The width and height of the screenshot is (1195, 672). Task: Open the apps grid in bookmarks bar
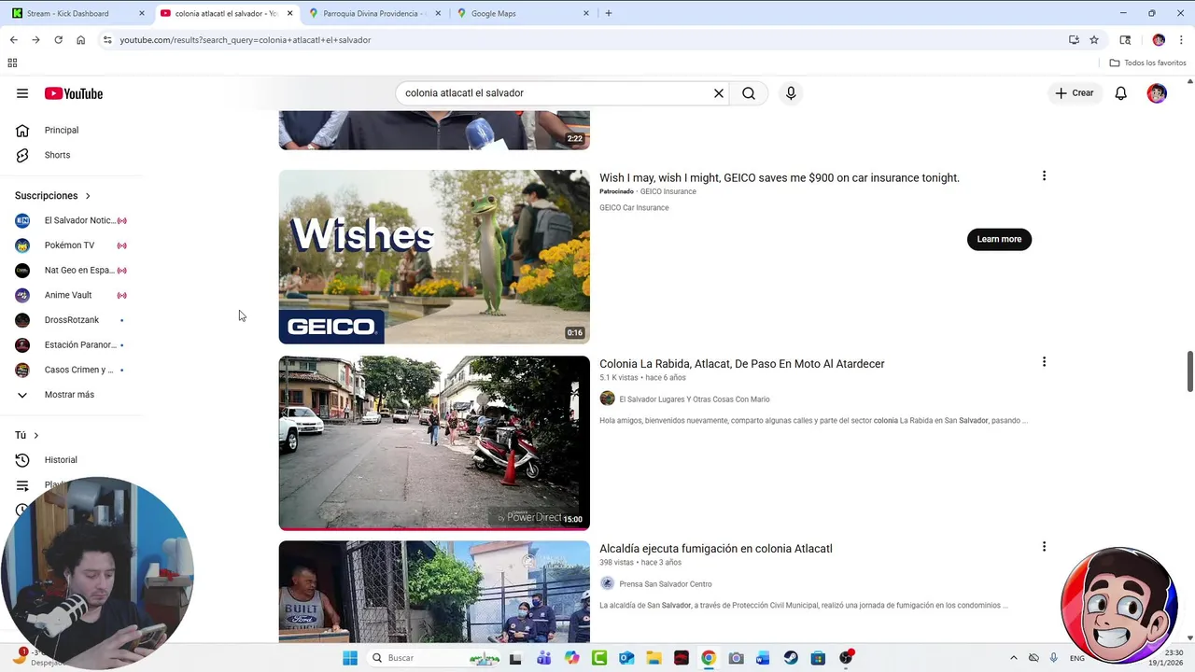tap(12, 63)
